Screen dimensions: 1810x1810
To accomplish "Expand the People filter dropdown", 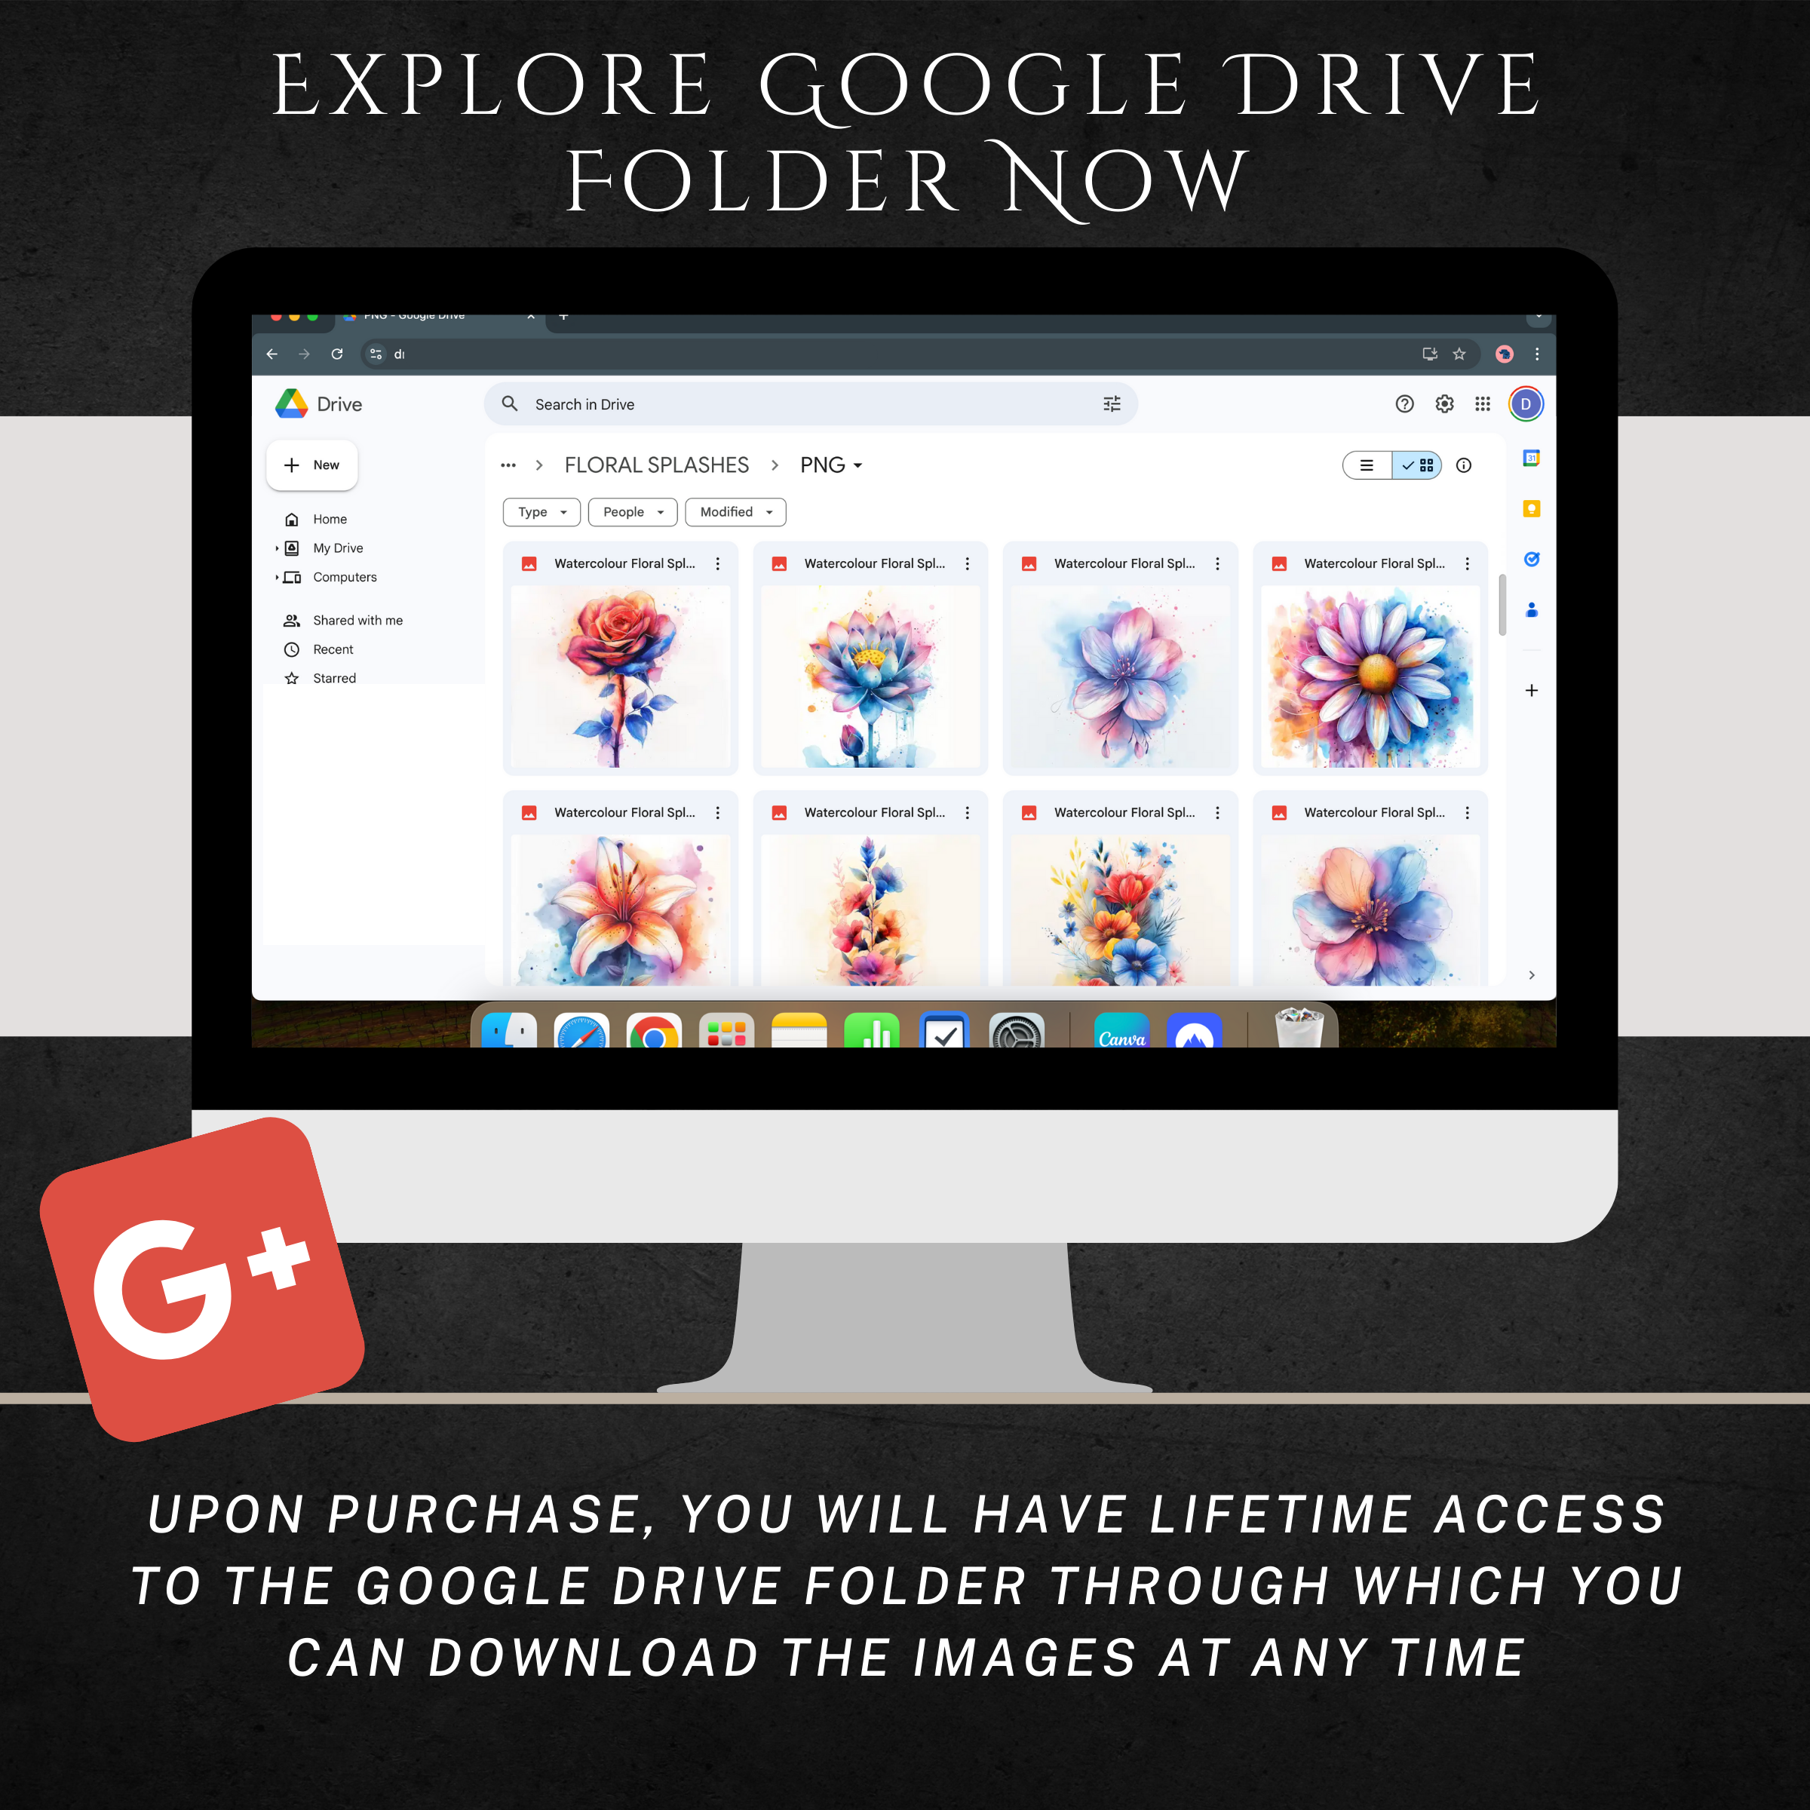I will [x=631, y=511].
